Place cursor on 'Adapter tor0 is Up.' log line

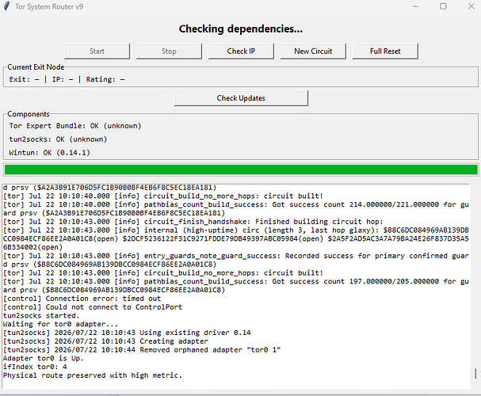click(x=44, y=358)
